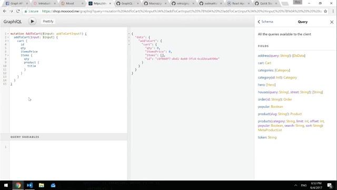Bookmark page with the star icon
This screenshot has height=190, width=337.
(325, 11)
